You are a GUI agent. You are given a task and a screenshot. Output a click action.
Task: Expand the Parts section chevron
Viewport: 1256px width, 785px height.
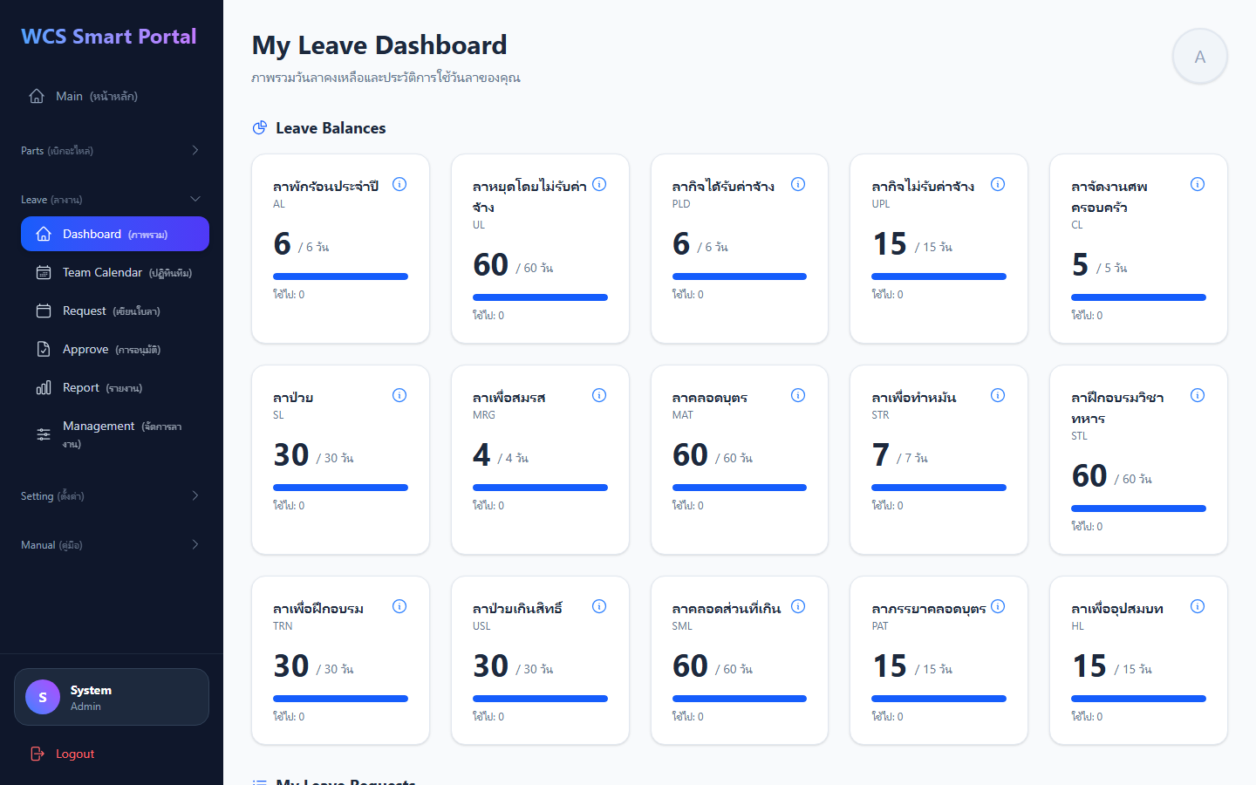(x=195, y=150)
